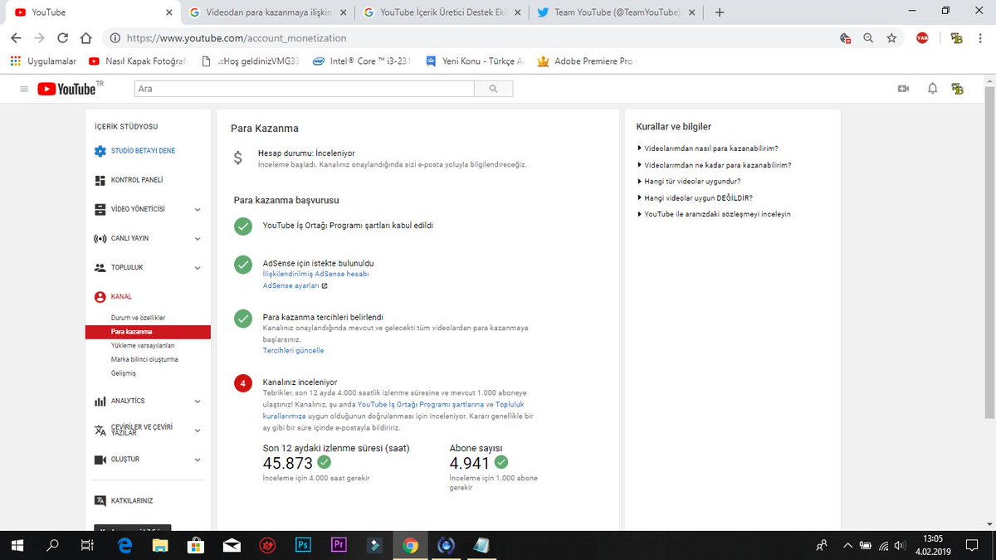Bookmark the page with the star icon

[891, 38]
